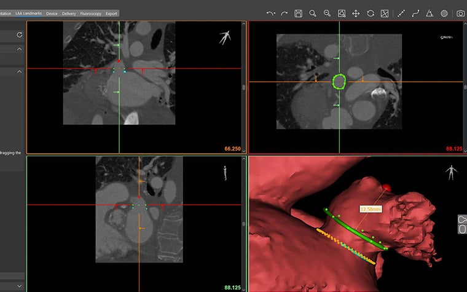The height and width of the screenshot is (292, 467).
Task: Collapse the first left panel section chevron
Action: tap(20, 49)
